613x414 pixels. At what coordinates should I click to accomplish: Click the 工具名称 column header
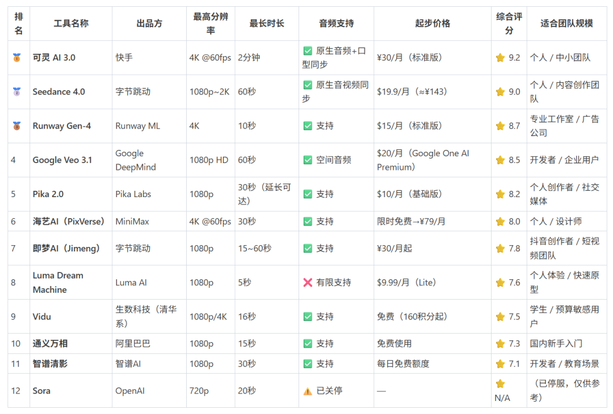tap(71, 23)
